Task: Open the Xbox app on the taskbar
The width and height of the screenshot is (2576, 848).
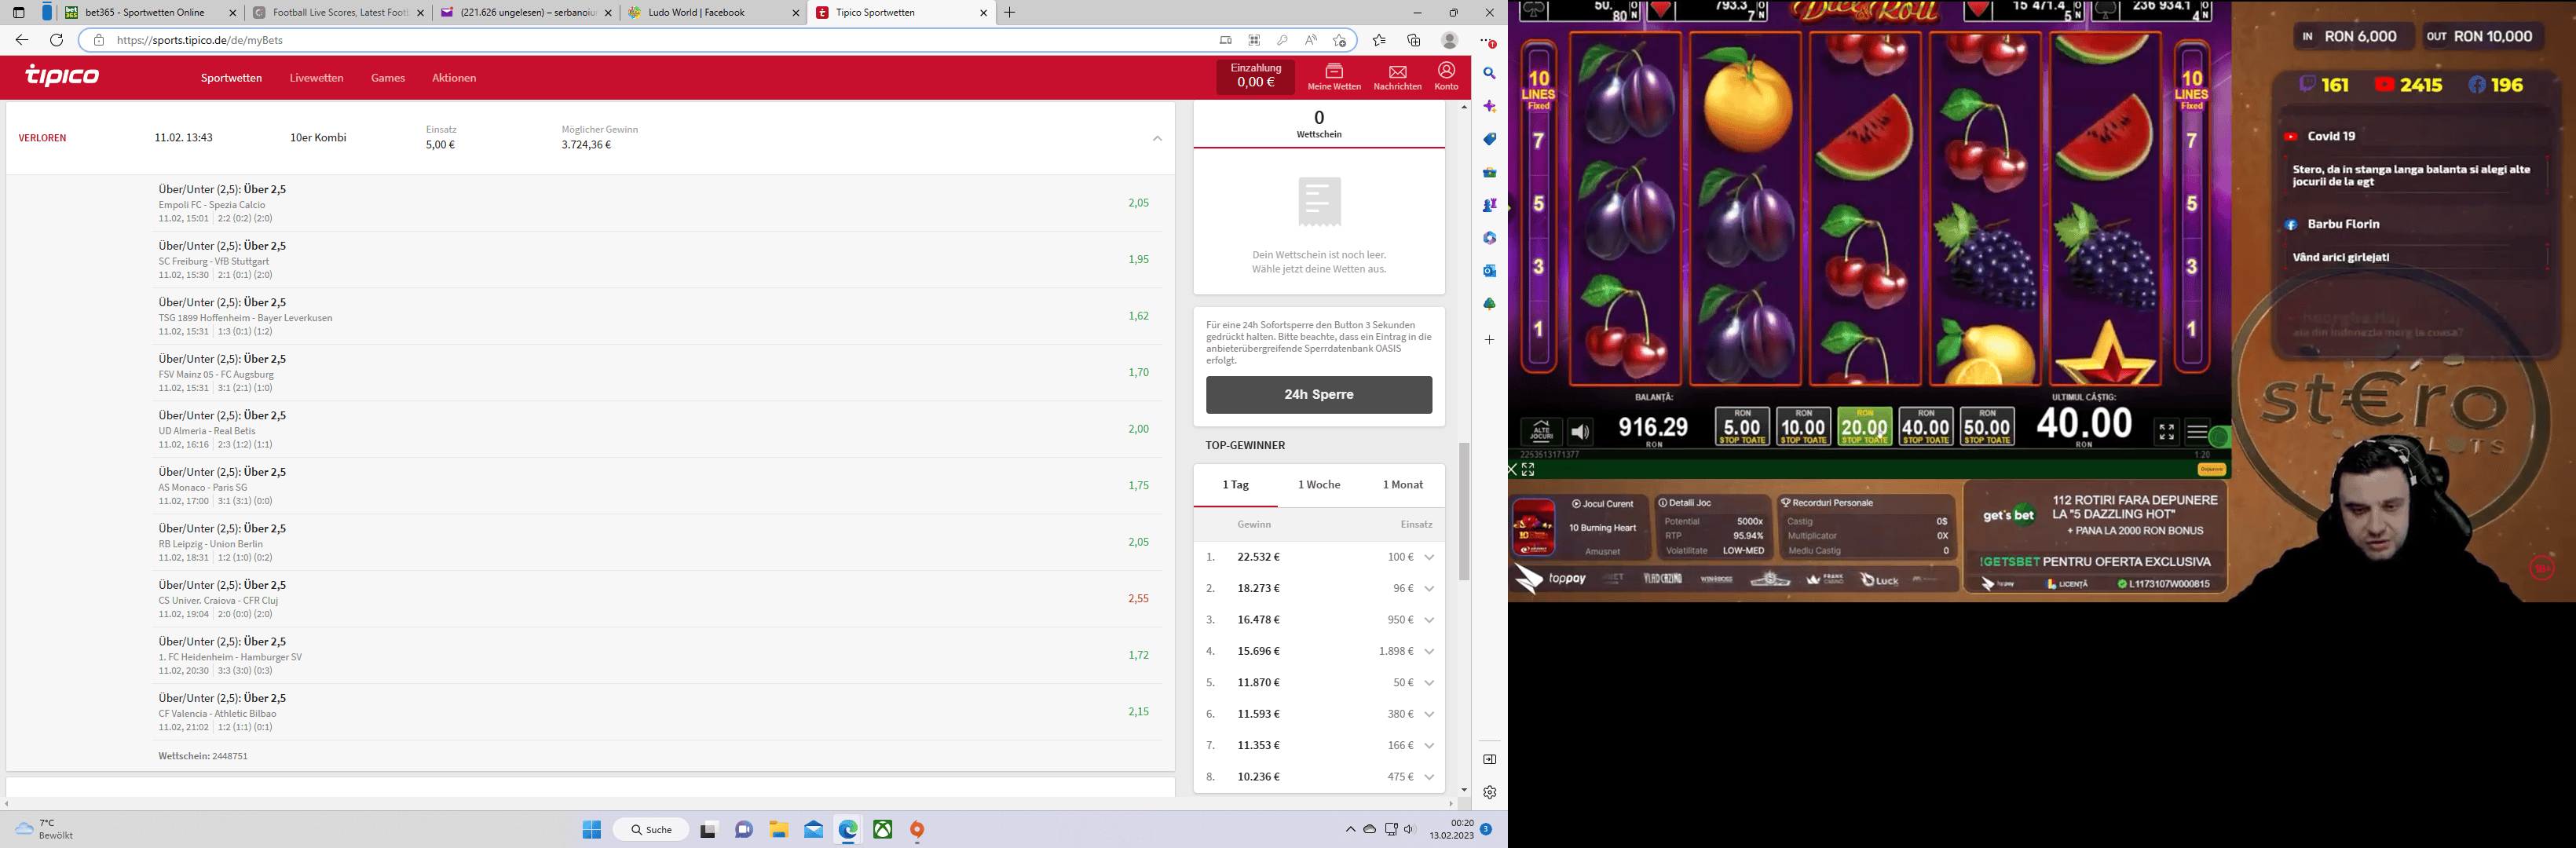Action: coord(883,829)
